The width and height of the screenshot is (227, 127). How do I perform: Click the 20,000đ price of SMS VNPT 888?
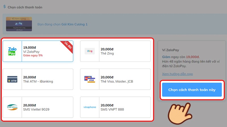point(107,105)
